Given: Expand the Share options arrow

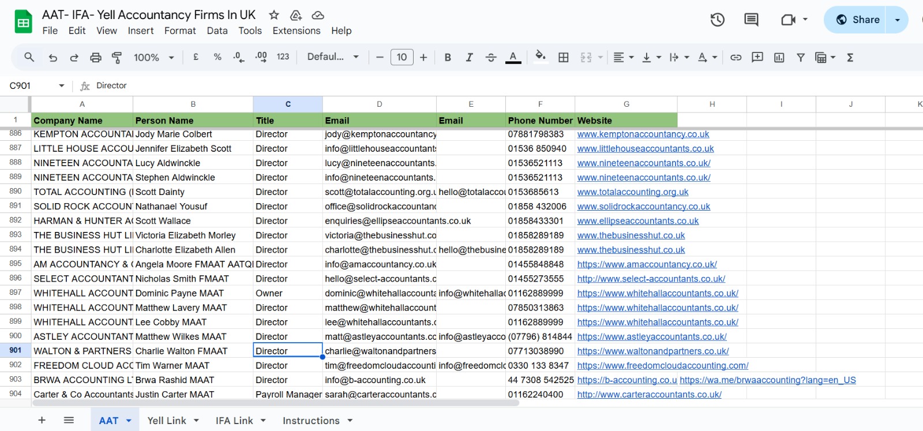Looking at the screenshot, I should tap(897, 20).
